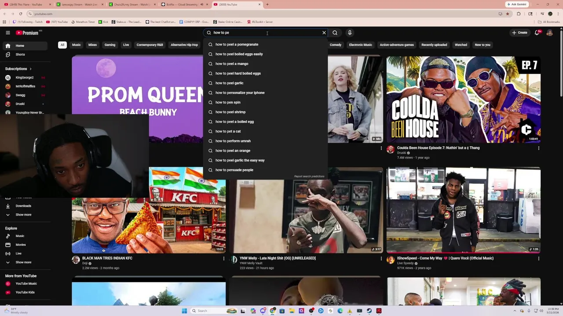Select the Action-adventure games chip
563x316 pixels.
[397, 45]
